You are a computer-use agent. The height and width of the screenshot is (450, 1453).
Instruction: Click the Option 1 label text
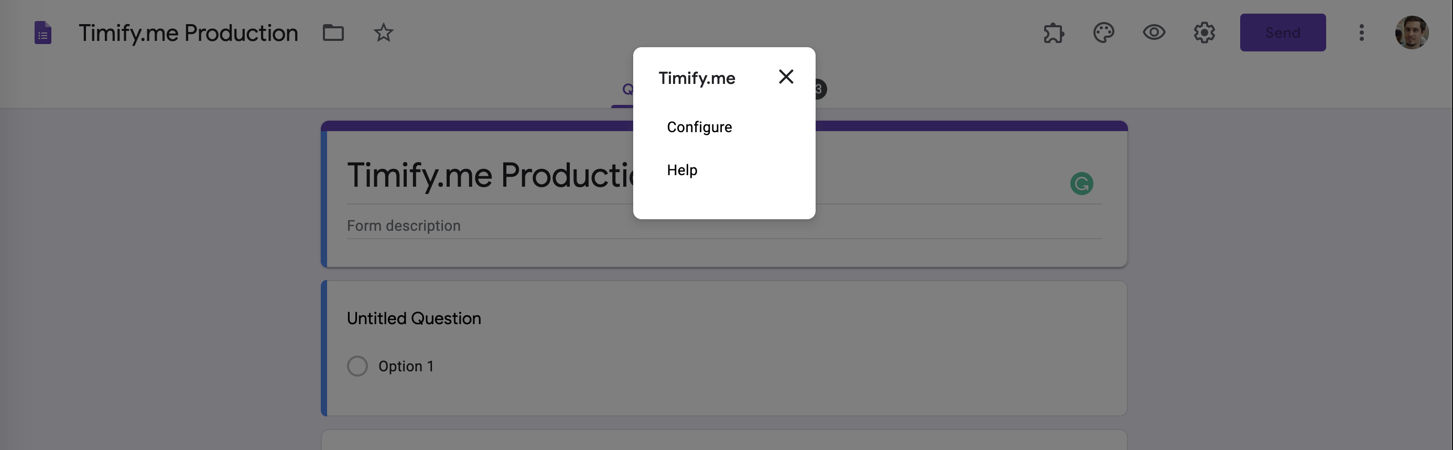point(406,366)
